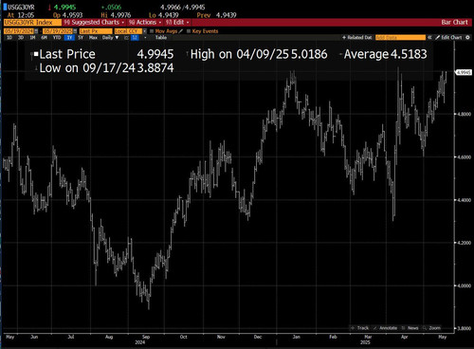Click the Mar 2025 x-axis label
This screenshot has width=474, height=349.
pos(368,337)
